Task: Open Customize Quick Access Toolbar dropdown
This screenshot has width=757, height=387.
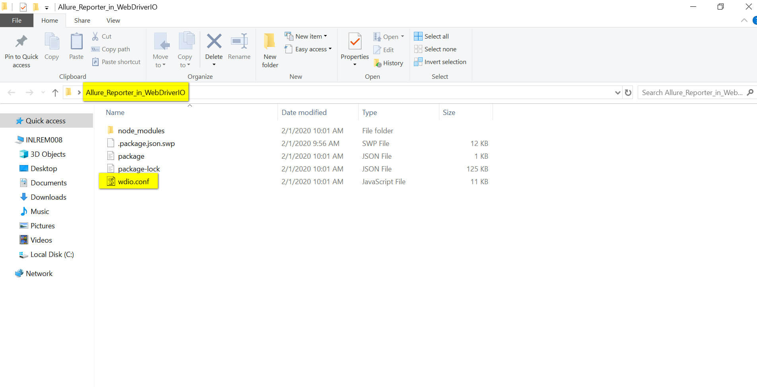Action: pyautogui.click(x=47, y=8)
